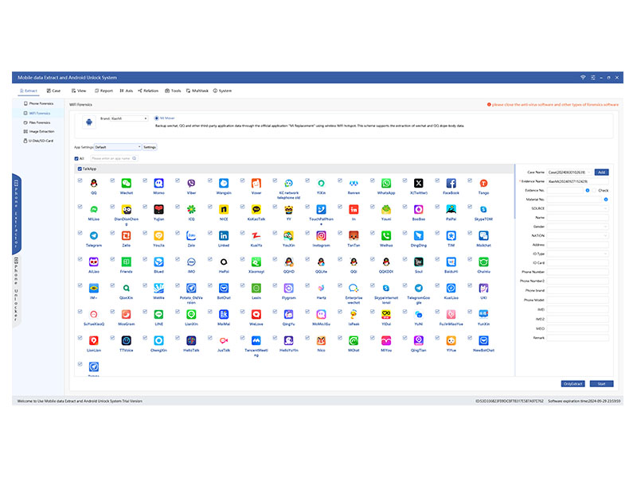Select the ICQ flower icon
Screen dimensions: 637x477
point(191,209)
